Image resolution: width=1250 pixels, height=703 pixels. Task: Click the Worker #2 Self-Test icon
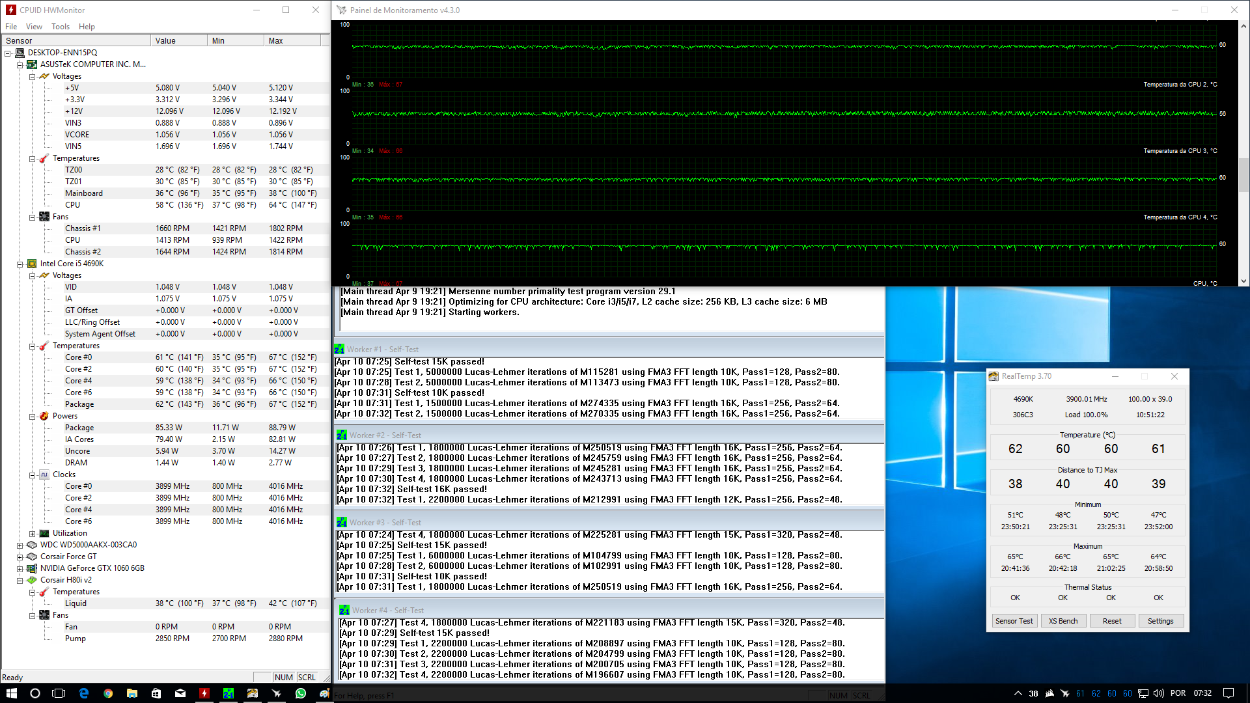click(x=342, y=435)
